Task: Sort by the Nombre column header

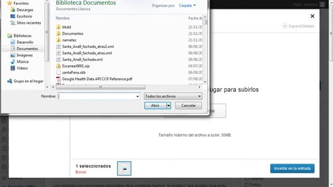Action: pyautogui.click(x=62, y=18)
